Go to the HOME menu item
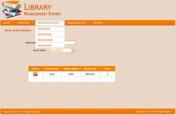 [6, 23]
